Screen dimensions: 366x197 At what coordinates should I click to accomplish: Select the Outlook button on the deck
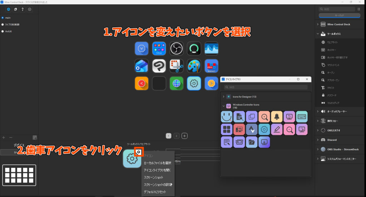tap(142, 66)
